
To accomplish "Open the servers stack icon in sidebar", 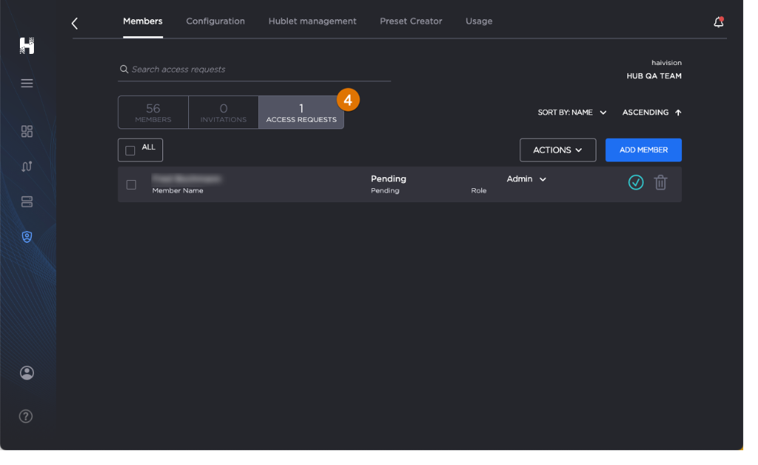I will click(x=27, y=201).
